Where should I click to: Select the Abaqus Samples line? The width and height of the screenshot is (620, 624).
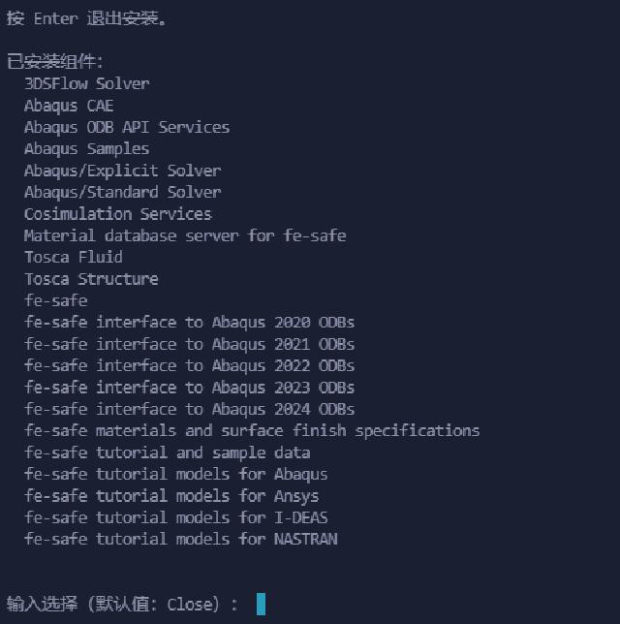(86, 149)
